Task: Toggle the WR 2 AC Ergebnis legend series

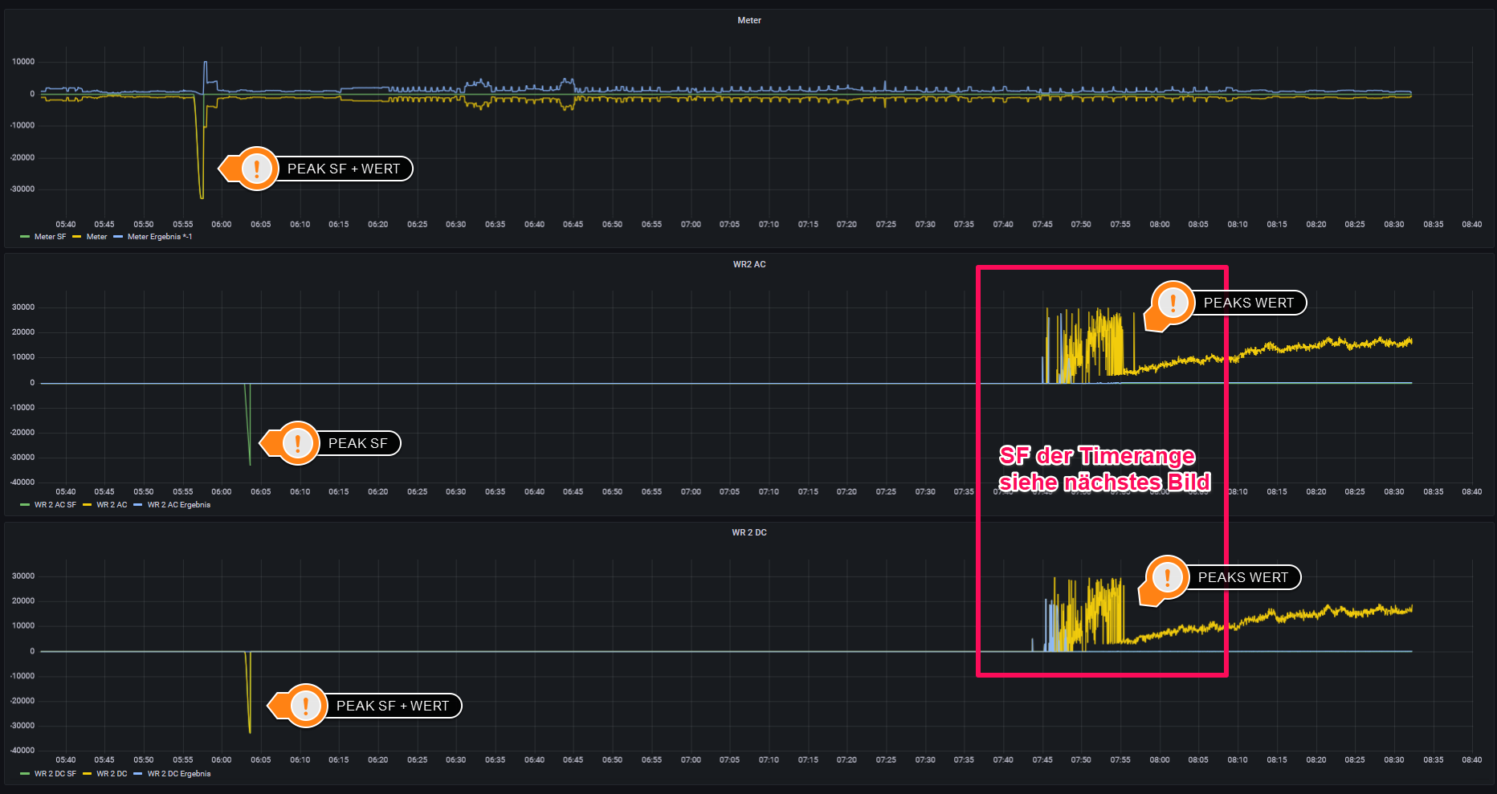Action: (178, 505)
